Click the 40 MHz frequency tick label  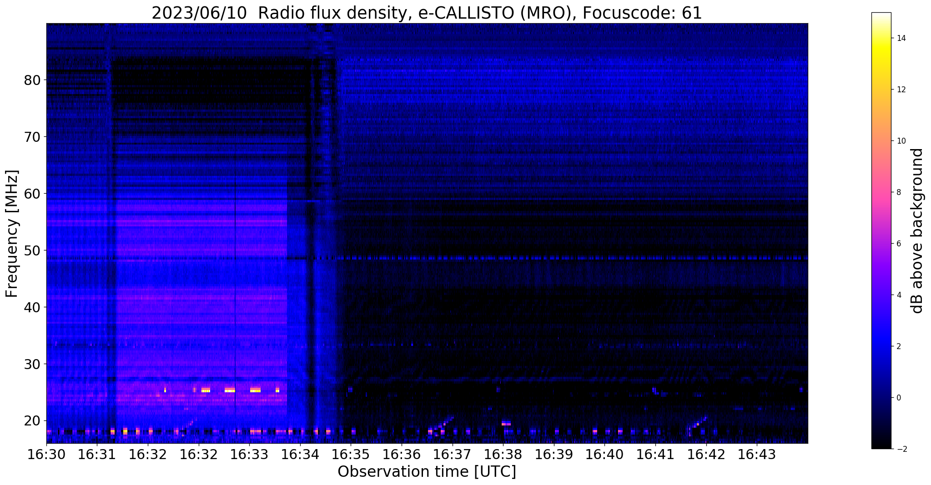coord(33,307)
